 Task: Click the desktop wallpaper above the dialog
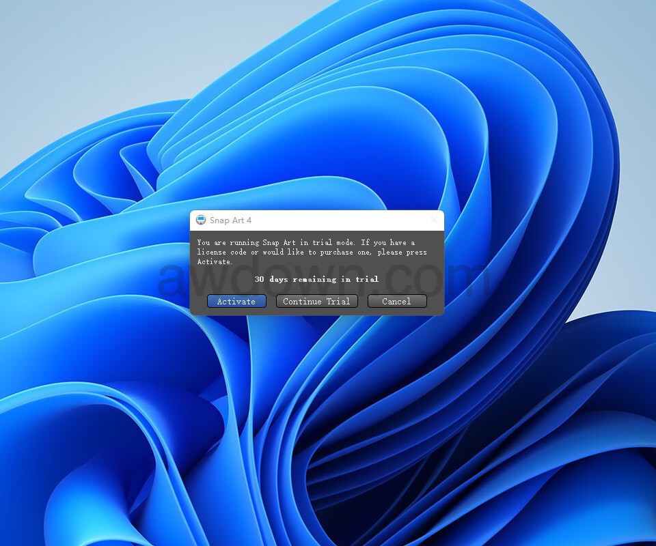pos(314,136)
